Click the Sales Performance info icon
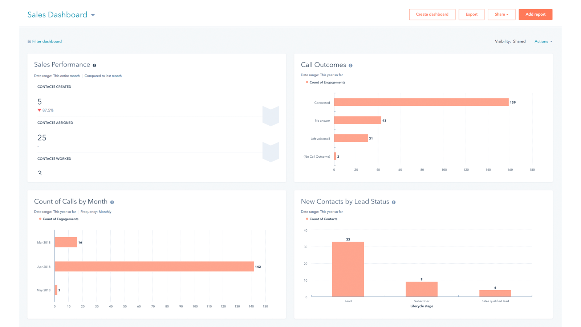This screenshot has height=327, width=581. pos(94,65)
